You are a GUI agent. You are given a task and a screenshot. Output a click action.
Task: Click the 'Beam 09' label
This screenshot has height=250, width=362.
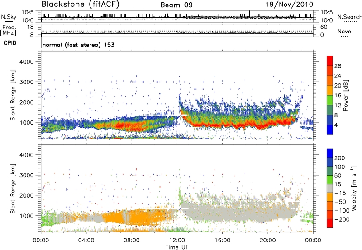coord(176,5)
